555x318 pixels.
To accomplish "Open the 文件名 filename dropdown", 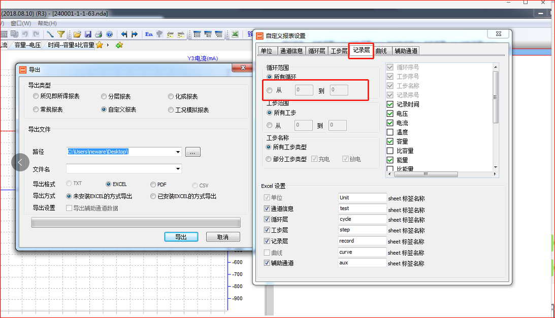I will [178, 169].
